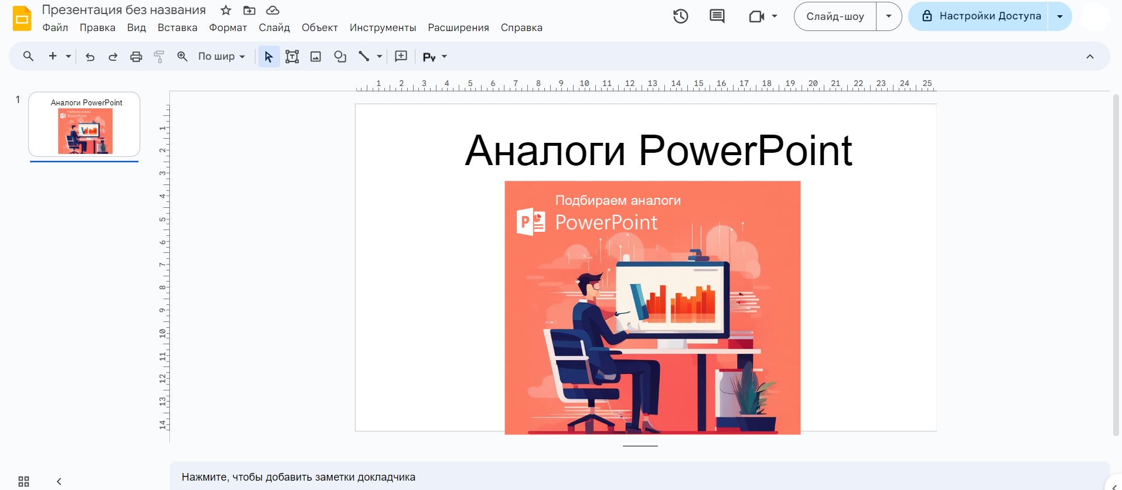Open share settings dropdown arrow
1122x490 pixels.
[1060, 16]
